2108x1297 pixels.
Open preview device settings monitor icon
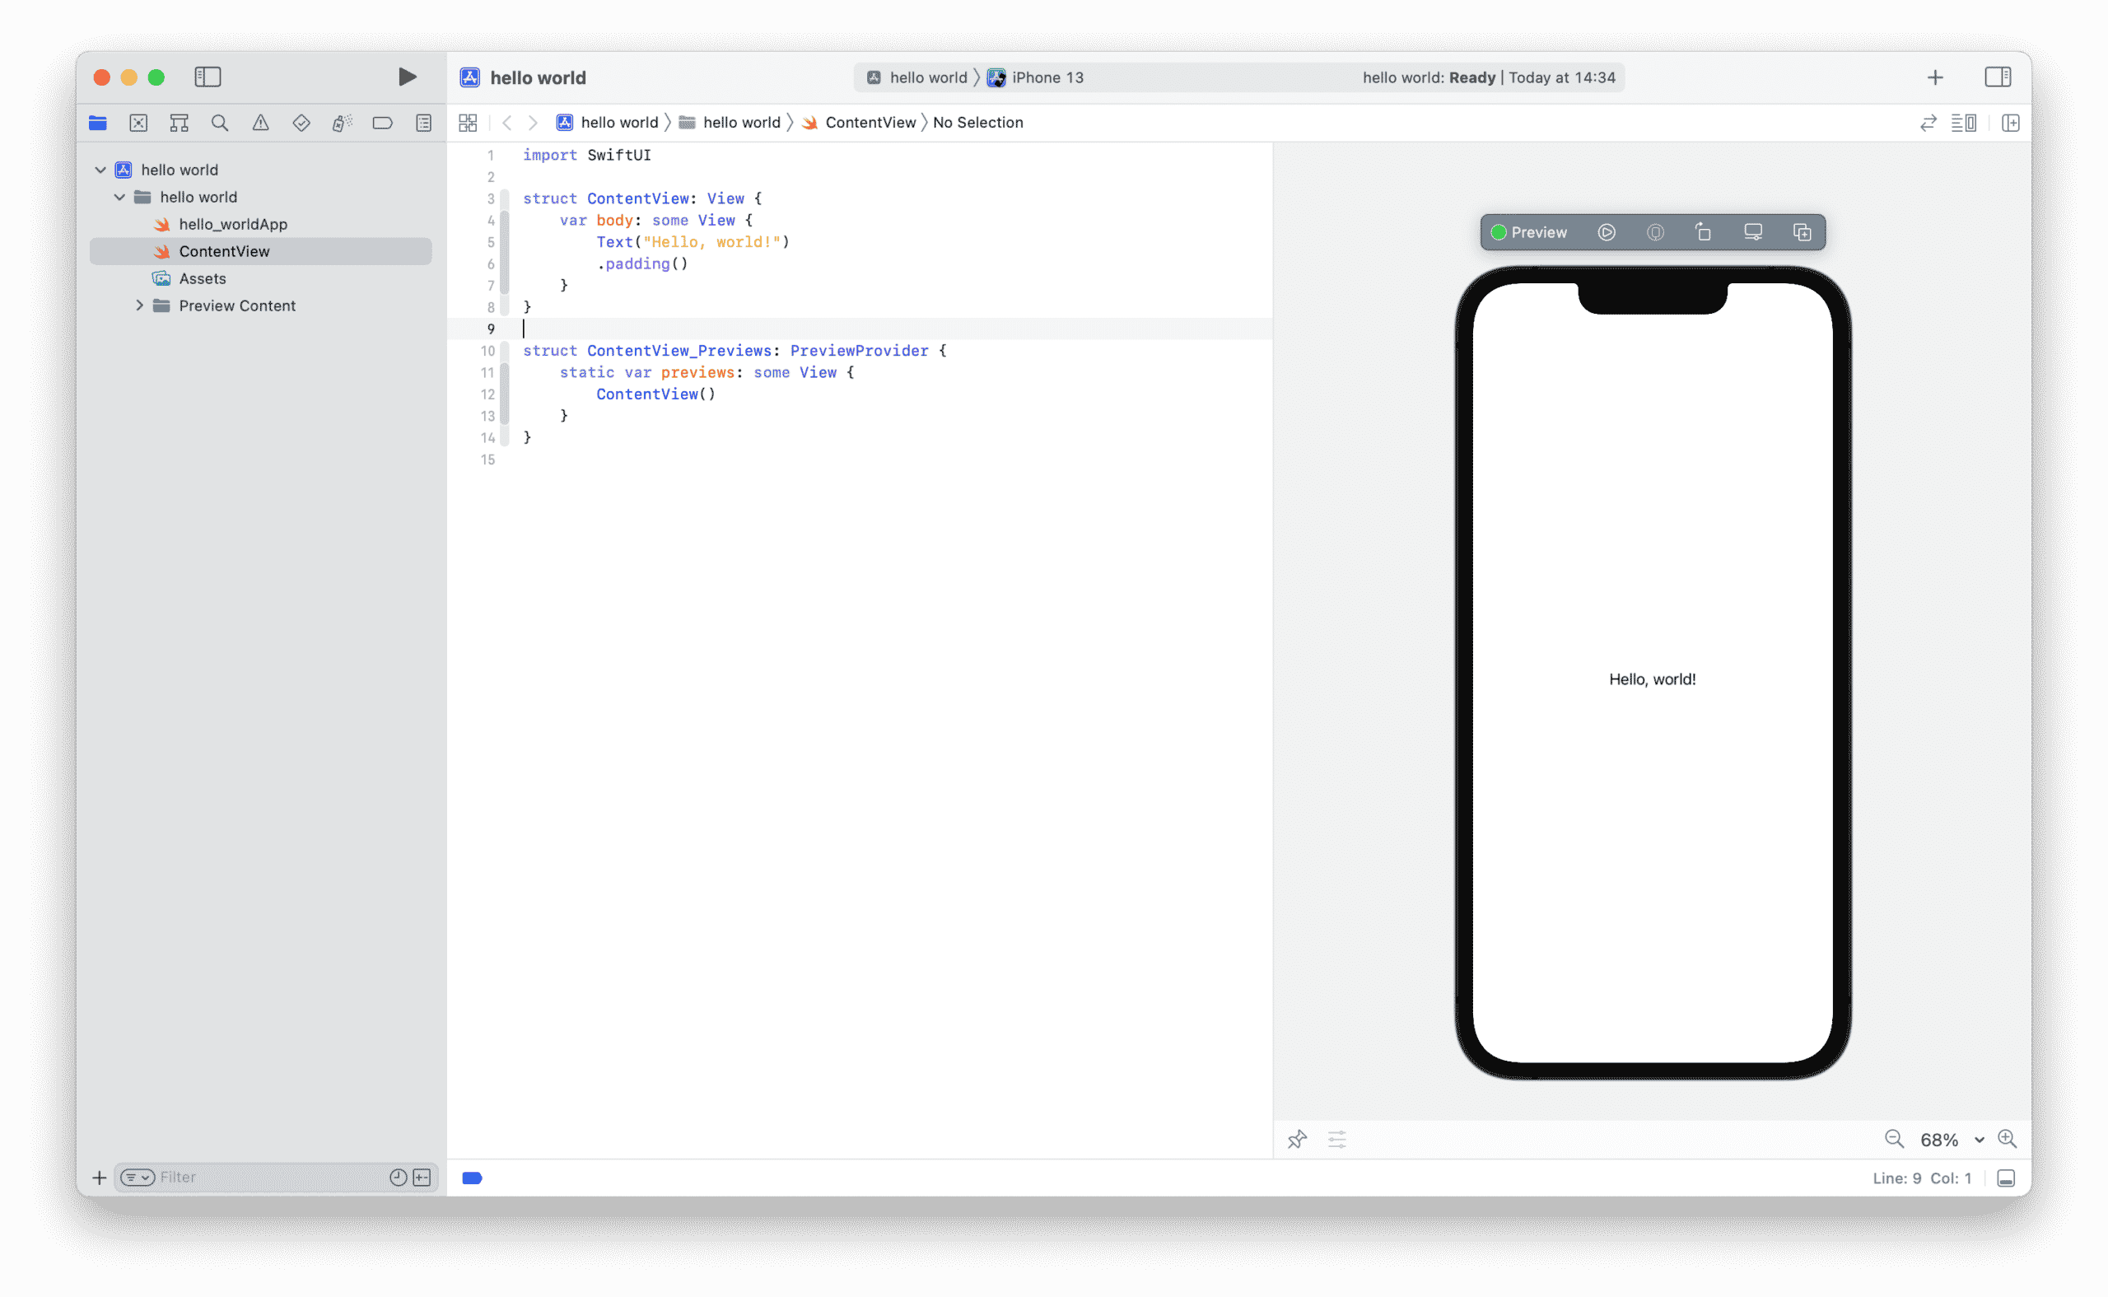[x=1753, y=232]
